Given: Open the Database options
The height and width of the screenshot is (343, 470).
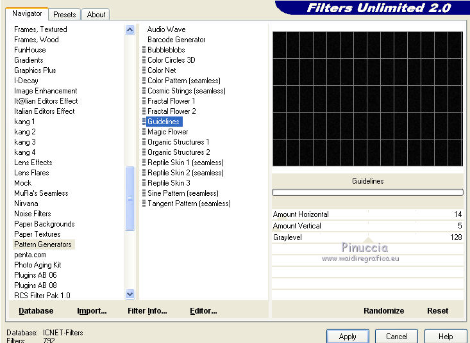Looking at the screenshot, I should tap(36, 311).
